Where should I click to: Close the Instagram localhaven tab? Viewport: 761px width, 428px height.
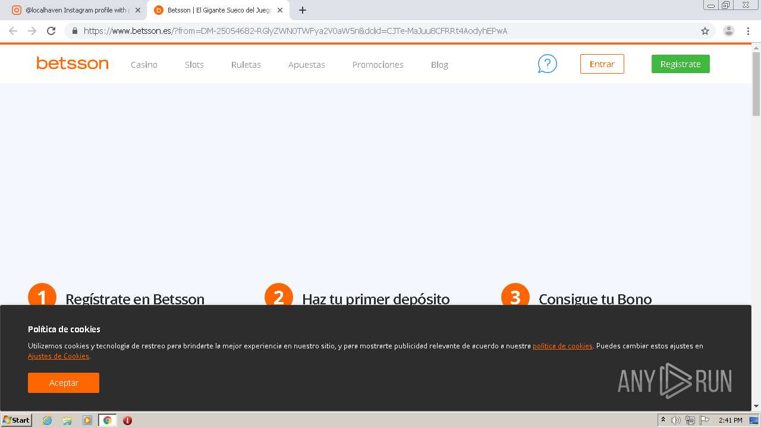138,10
